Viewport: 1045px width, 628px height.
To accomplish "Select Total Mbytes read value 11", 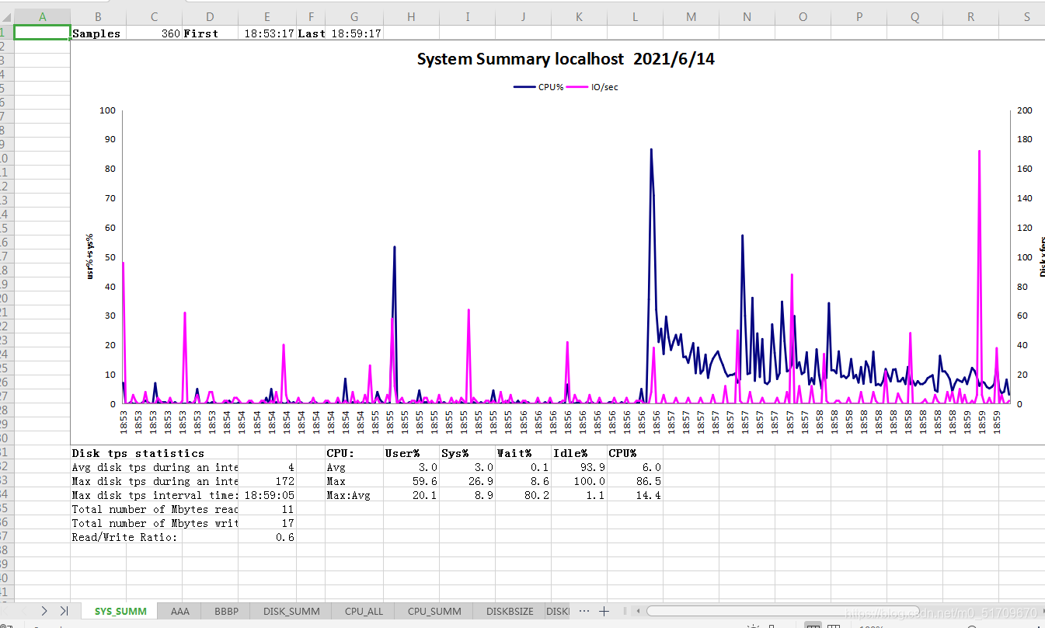I will [267, 509].
